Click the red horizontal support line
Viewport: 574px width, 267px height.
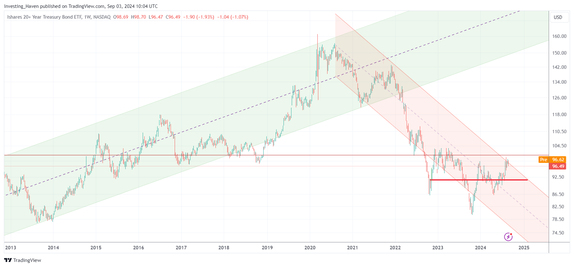pyautogui.click(x=479, y=180)
